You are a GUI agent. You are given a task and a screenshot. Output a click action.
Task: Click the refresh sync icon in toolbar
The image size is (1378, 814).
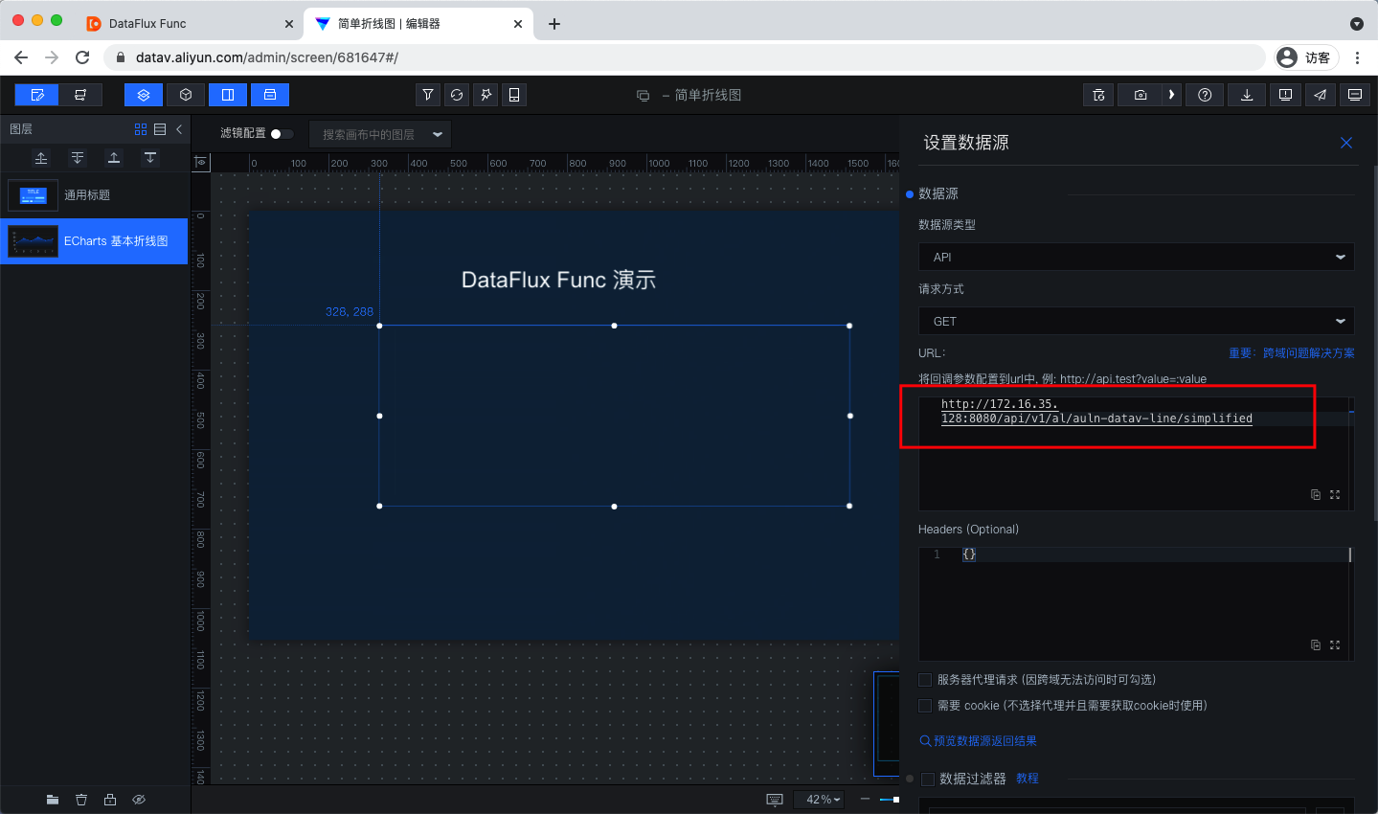(457, 95)
